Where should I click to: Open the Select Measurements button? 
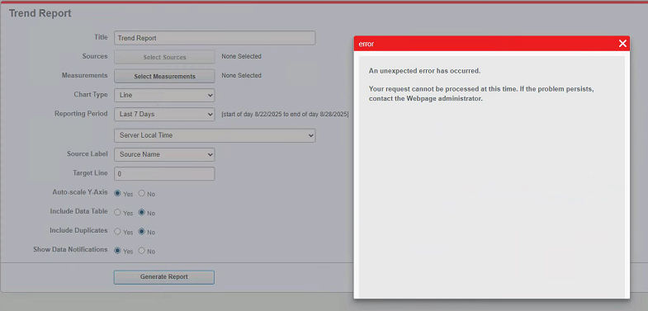(x=164, y=76)
